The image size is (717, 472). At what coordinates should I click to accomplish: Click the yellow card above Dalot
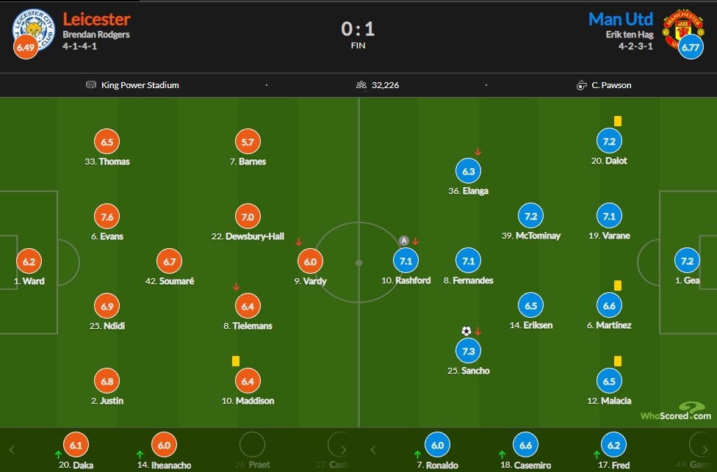click(617, 121)
